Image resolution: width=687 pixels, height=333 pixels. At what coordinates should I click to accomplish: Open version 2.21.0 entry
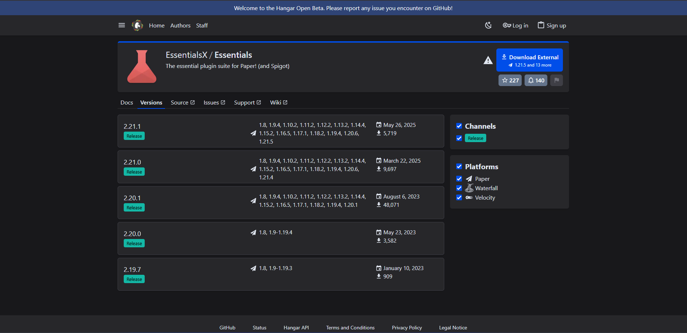[x=281, y=167]
